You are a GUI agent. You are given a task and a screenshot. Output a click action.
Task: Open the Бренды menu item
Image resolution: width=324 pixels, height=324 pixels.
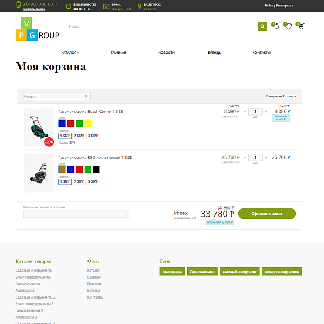(x=214, y=53)
